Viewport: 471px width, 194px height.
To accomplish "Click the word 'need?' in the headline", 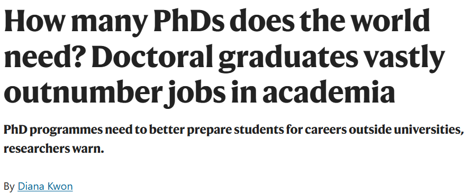I will click(x=46, y=56).
